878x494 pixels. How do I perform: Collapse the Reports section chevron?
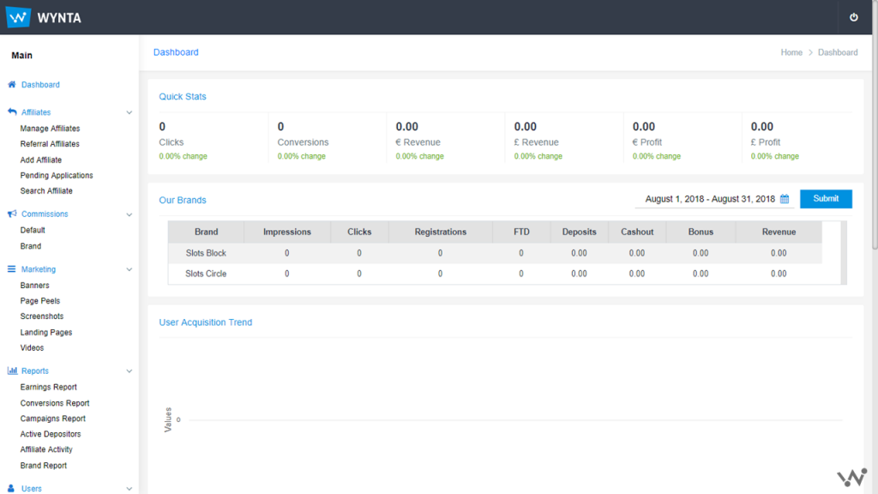(x=129, y=371)
